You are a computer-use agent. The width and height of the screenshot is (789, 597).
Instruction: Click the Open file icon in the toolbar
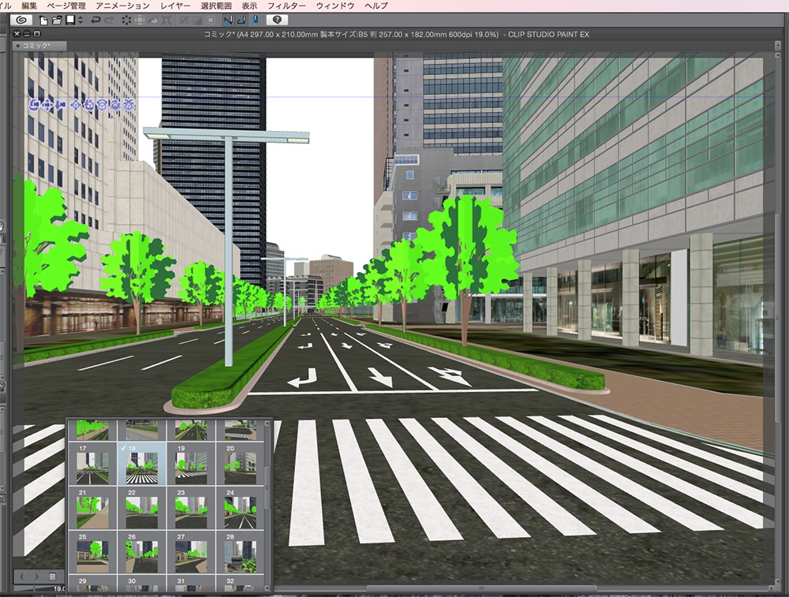coord(57,19)
